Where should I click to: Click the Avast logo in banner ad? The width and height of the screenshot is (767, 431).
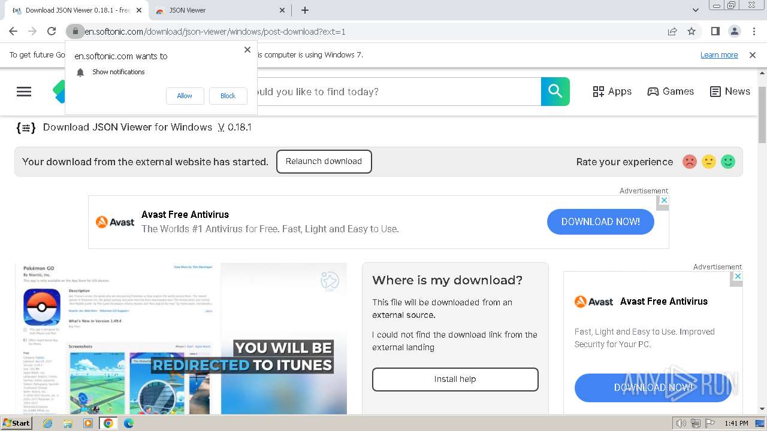coord(115,222)
